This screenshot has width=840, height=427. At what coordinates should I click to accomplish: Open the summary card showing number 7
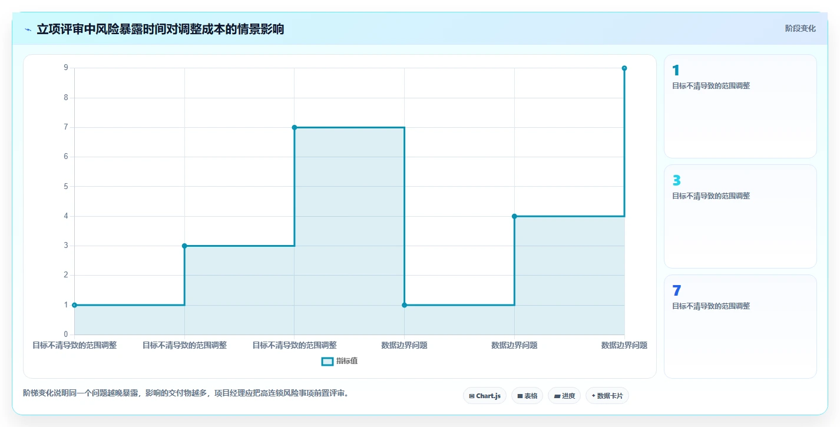(740, 326)
